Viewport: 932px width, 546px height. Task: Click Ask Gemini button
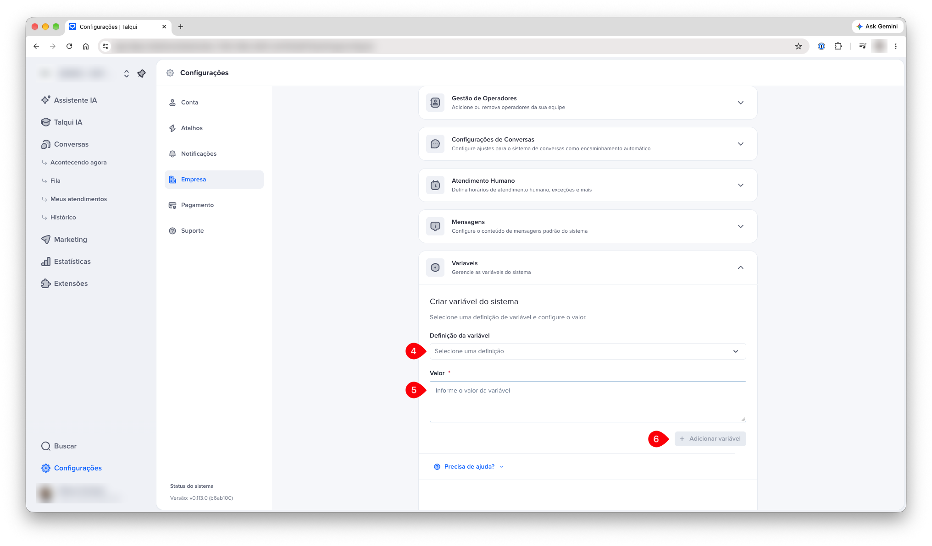[x=877, y=27]
